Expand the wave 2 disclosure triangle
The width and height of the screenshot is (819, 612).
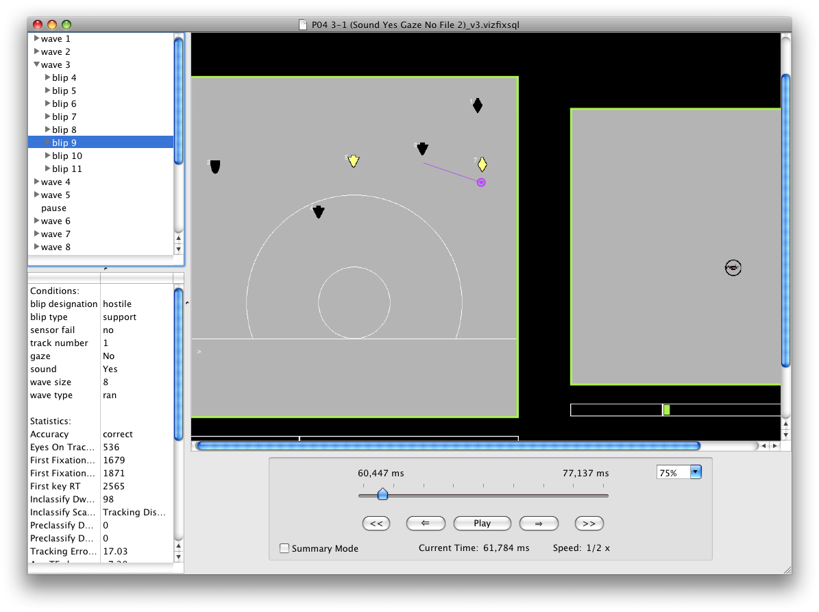[x=36, y=51]
